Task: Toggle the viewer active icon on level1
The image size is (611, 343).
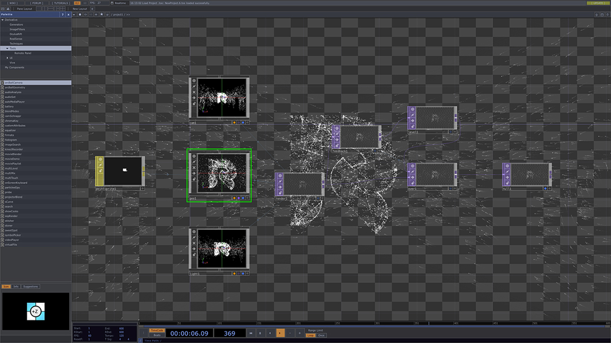Action: [412, 109]
